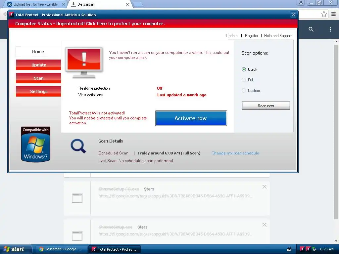Viewport: 339px width, 254px height.
Task: Open the Settings section in the sidebar
Action: pos(38,91)
